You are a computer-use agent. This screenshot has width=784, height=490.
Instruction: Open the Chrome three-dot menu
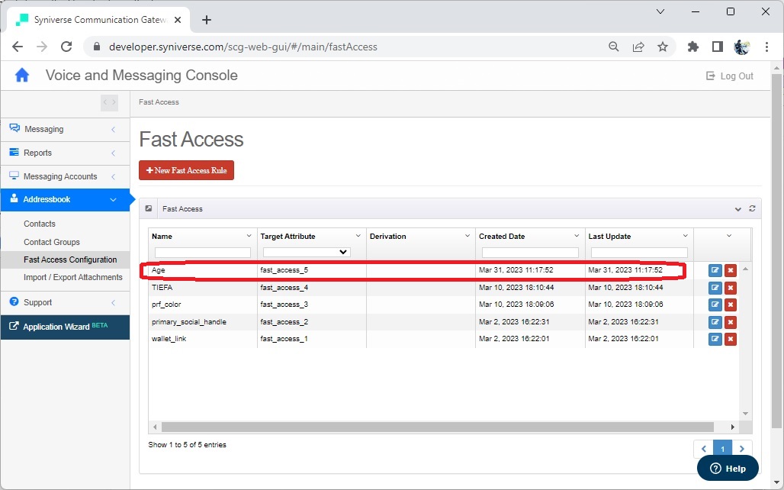pos(766,47)
